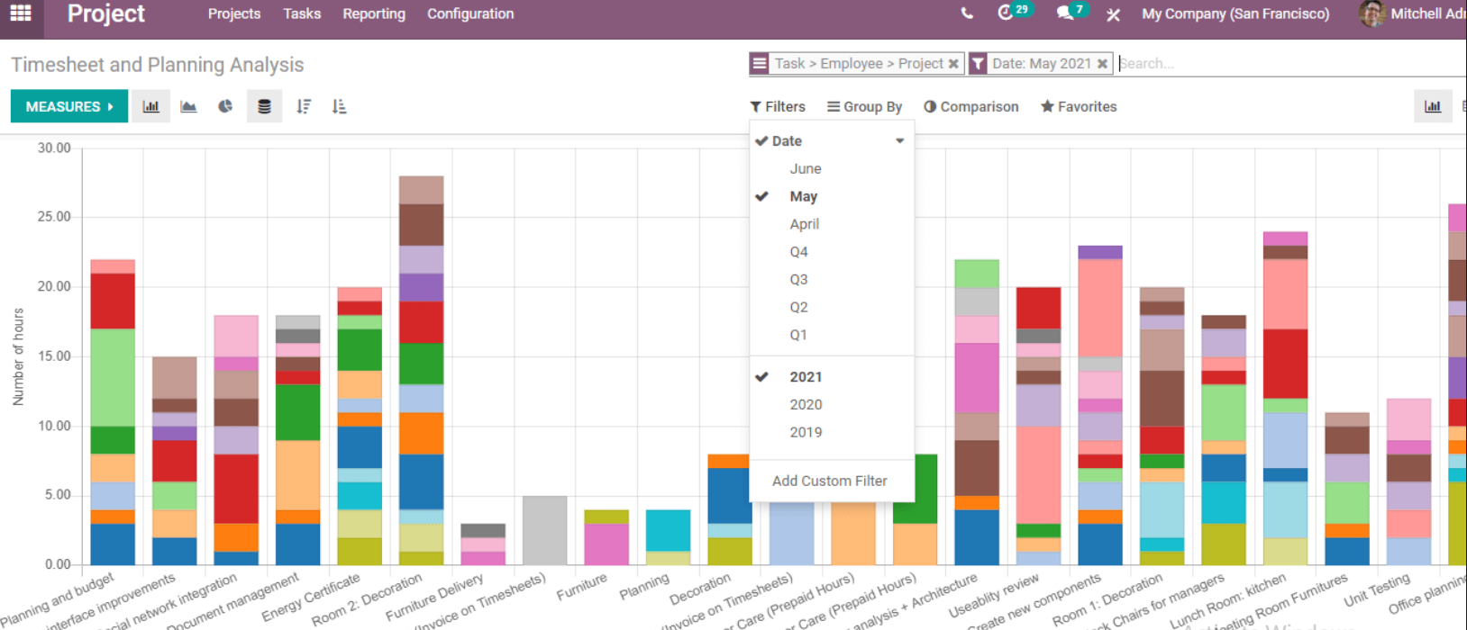Open the Configuration menu

click(x=470, y=13)
